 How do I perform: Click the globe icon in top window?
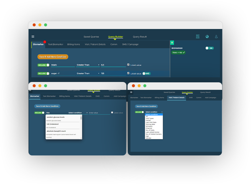coord(207,37)
